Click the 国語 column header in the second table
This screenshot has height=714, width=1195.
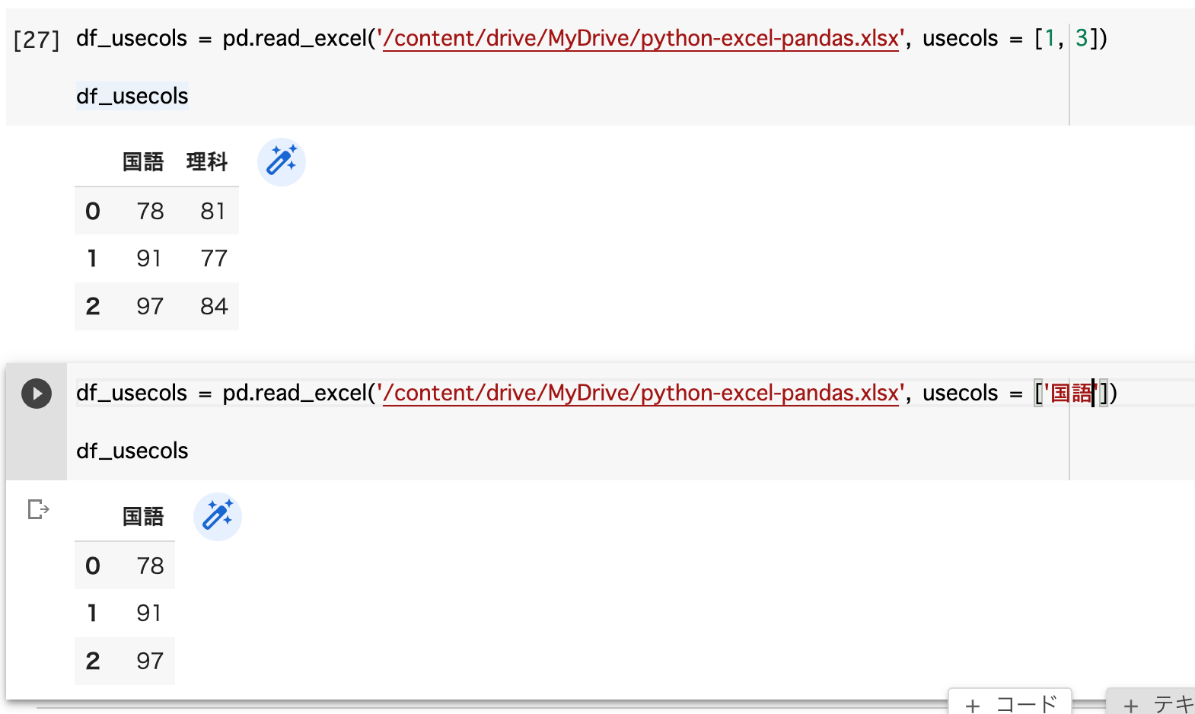143,517
